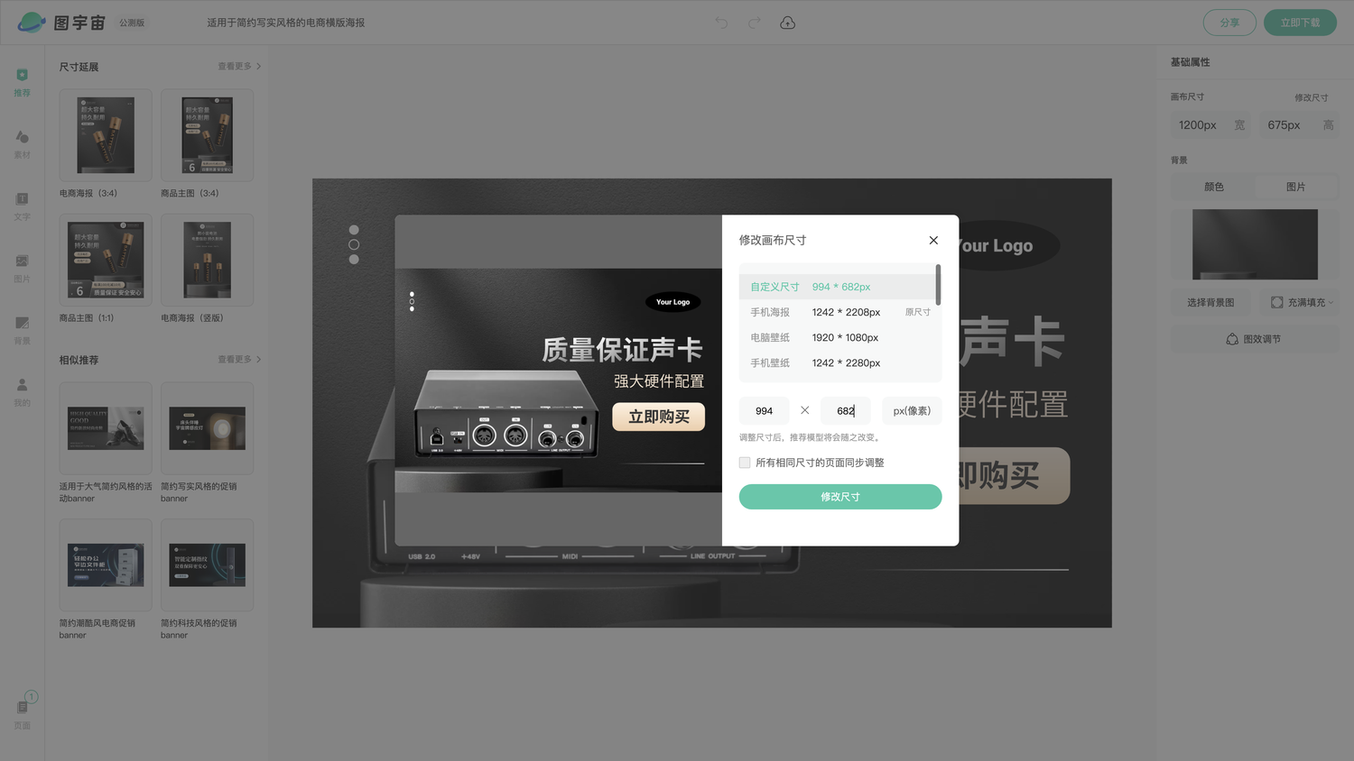Open the 简约写实风格的促销 banner template
The image size is (1354, 761).
(207, 428)
